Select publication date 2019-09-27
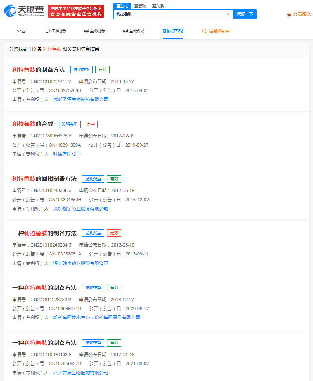The height and width of the screenshot is (381, 313). (x=137, y=145)
